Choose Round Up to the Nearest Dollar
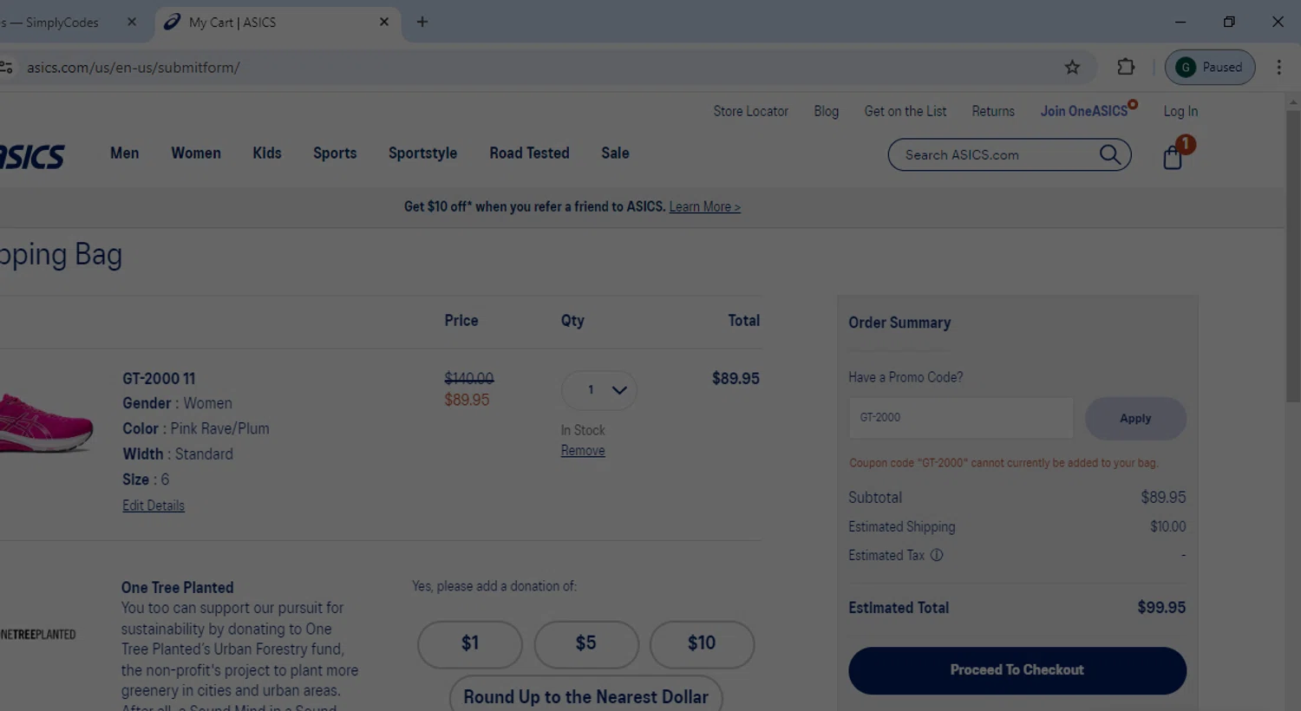The image size is (1301, 711). [x=585, y=695]
